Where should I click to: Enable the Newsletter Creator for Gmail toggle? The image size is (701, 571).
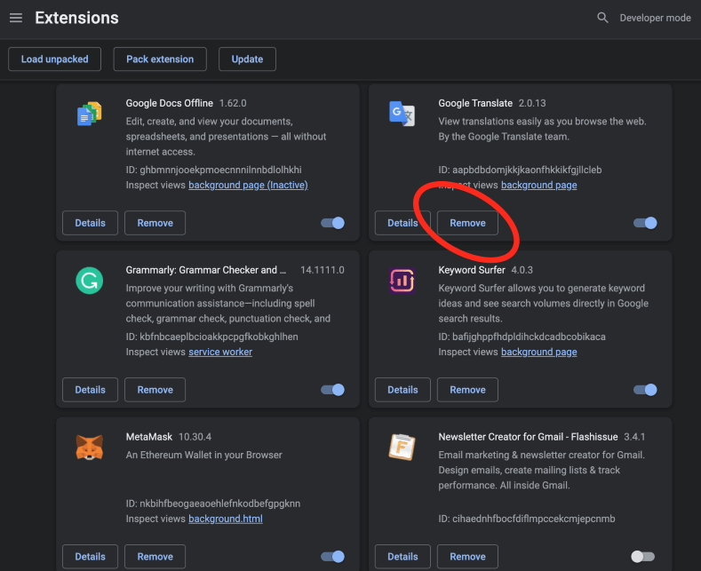pyautogui.click(x=642, y=557)
